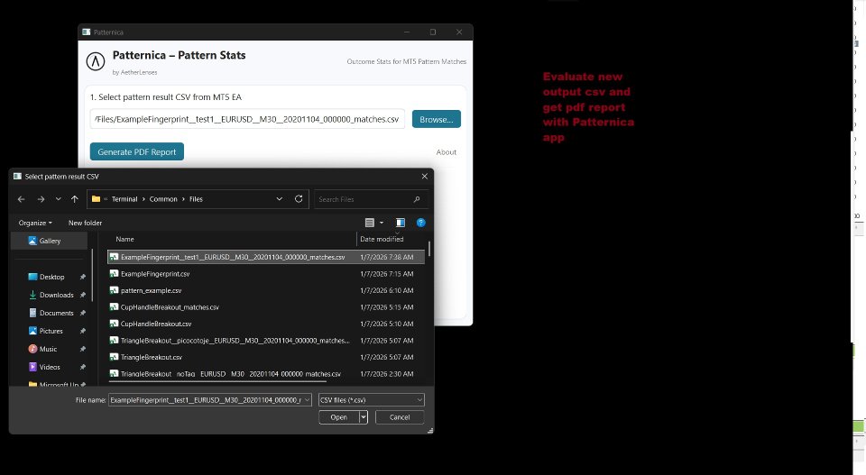Unpin Downloads using its pin icon

pos(83,295)
